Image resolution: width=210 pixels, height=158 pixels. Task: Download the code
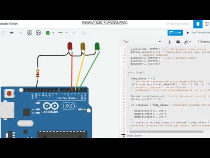click(170, 42)
